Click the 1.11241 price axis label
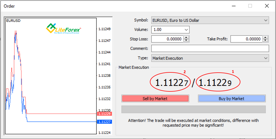Viewport: 276px width, 139px height. (x=105, y=64)
